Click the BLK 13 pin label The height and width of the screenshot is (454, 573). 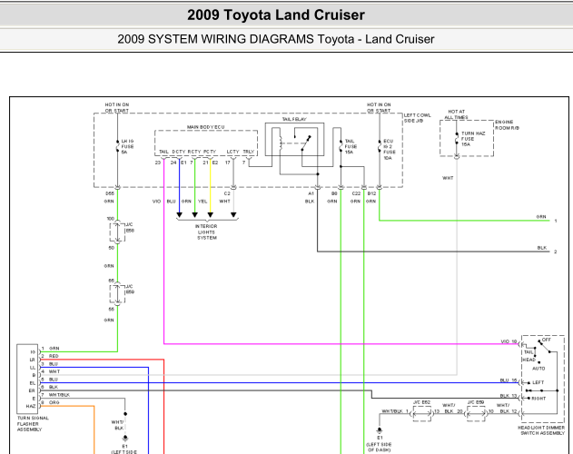(x=509, y=396)
